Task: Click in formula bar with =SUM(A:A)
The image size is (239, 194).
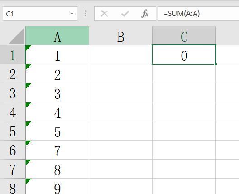Action: tap(198, 14)
